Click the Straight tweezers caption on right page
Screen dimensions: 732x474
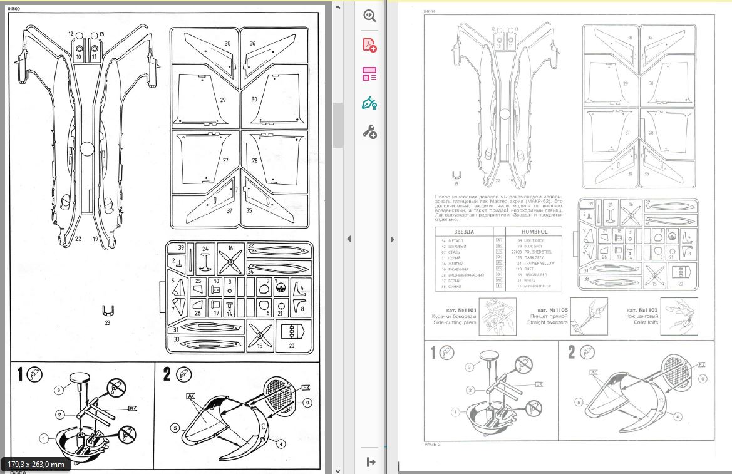pos(548,321)
